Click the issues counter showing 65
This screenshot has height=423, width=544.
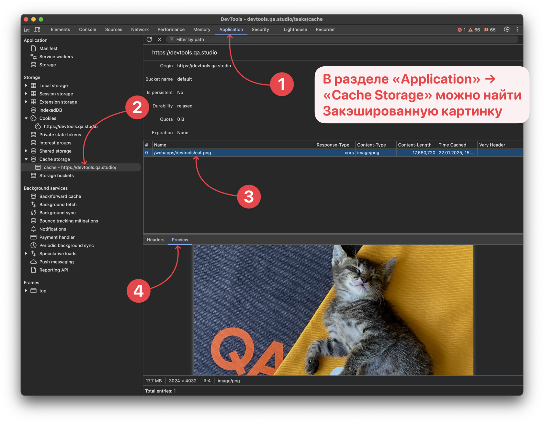click(x=490, y=30)
